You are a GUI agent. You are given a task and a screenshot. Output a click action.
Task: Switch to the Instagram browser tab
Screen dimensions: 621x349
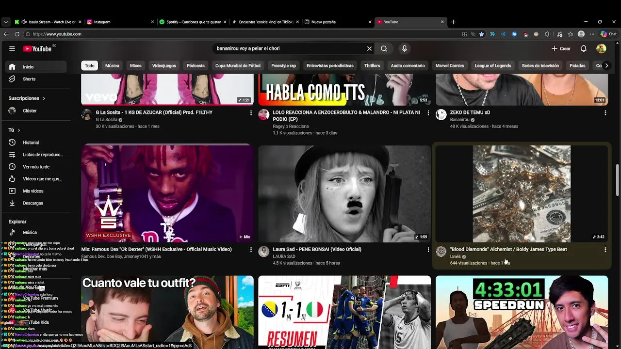[x=120, y=22]
